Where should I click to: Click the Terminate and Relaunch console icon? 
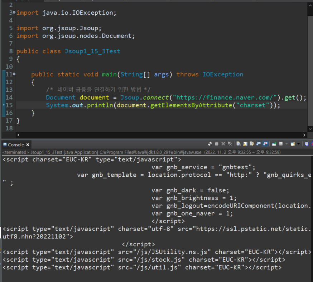pos(210,144)
